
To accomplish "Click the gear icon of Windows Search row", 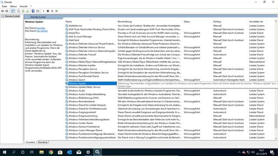I will pyautogui.click(x=66, y=80).
